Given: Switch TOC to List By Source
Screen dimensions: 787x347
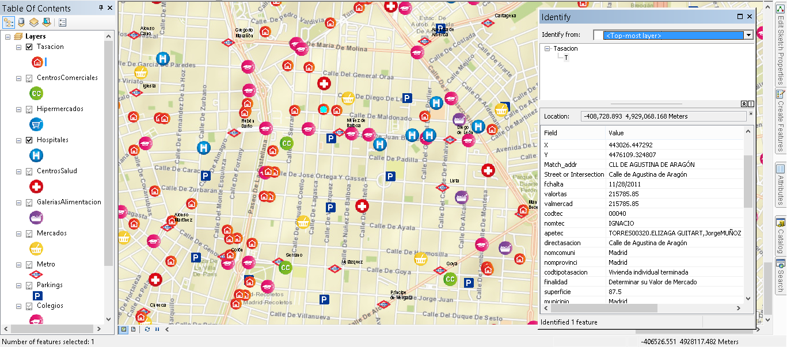Looking at the screenshot, I should point(21,22).
